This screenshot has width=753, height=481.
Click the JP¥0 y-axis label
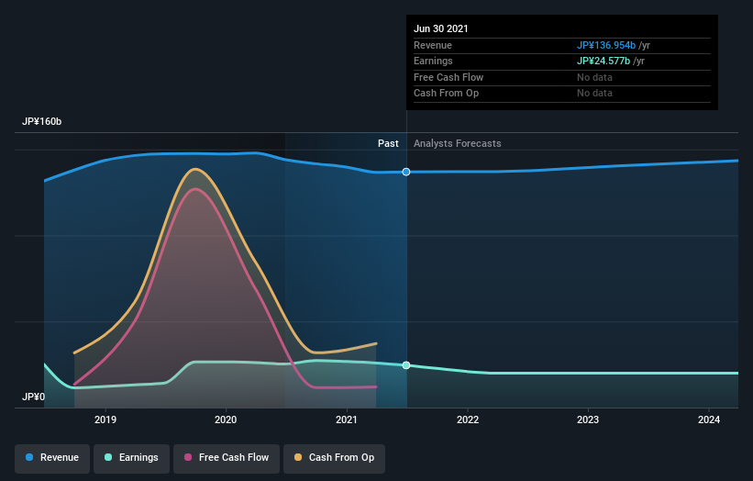33,397
